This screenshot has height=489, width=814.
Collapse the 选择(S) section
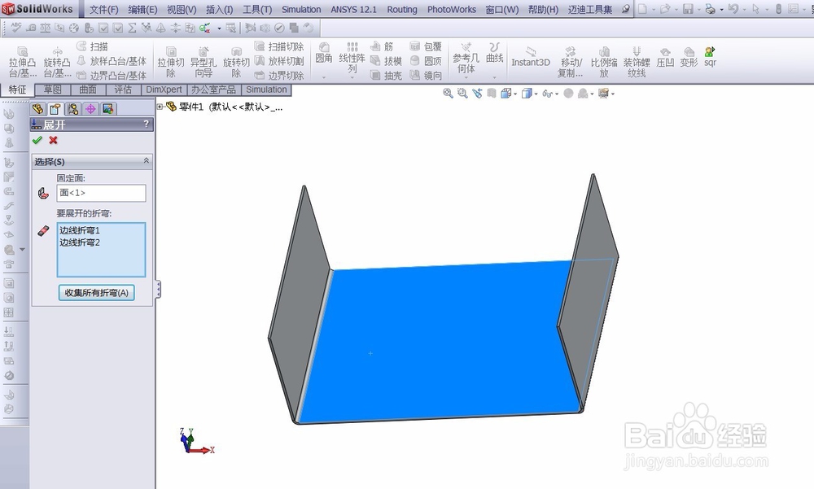coord(147,161)
